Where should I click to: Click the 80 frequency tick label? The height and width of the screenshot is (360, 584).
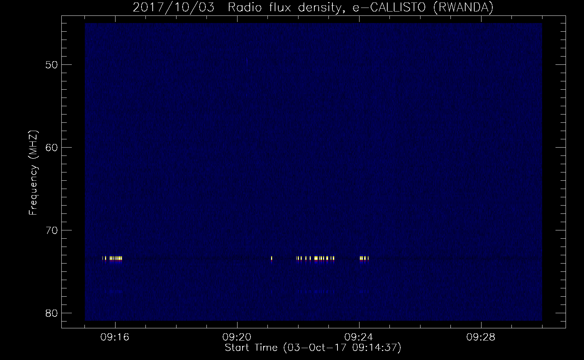coord(52,313)
